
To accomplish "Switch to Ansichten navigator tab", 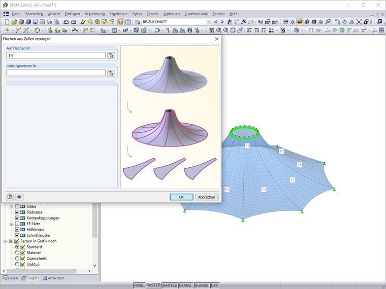I will [x=53, y=278].
